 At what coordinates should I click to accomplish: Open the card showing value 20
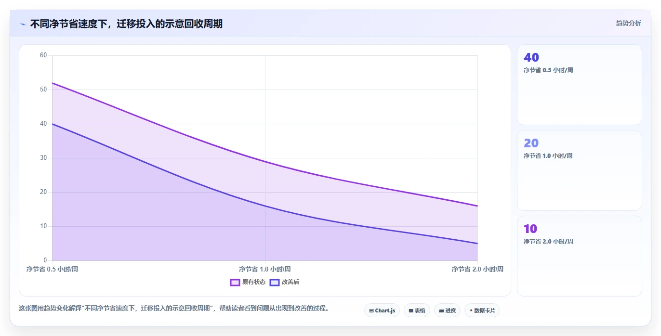[580, 170]
